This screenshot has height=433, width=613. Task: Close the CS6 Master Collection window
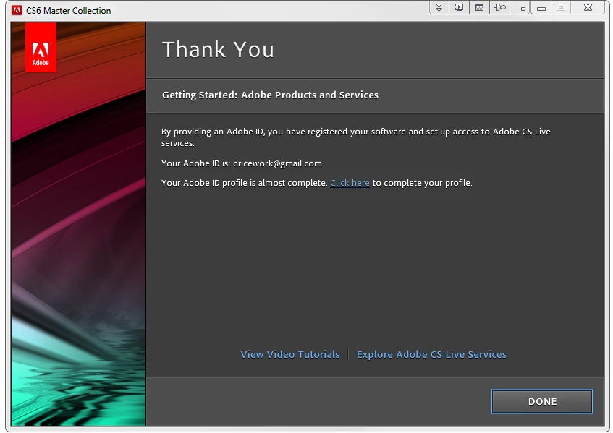[588, 7]
